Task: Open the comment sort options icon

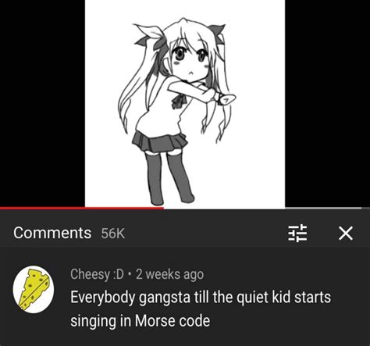Action: (297, 233)
